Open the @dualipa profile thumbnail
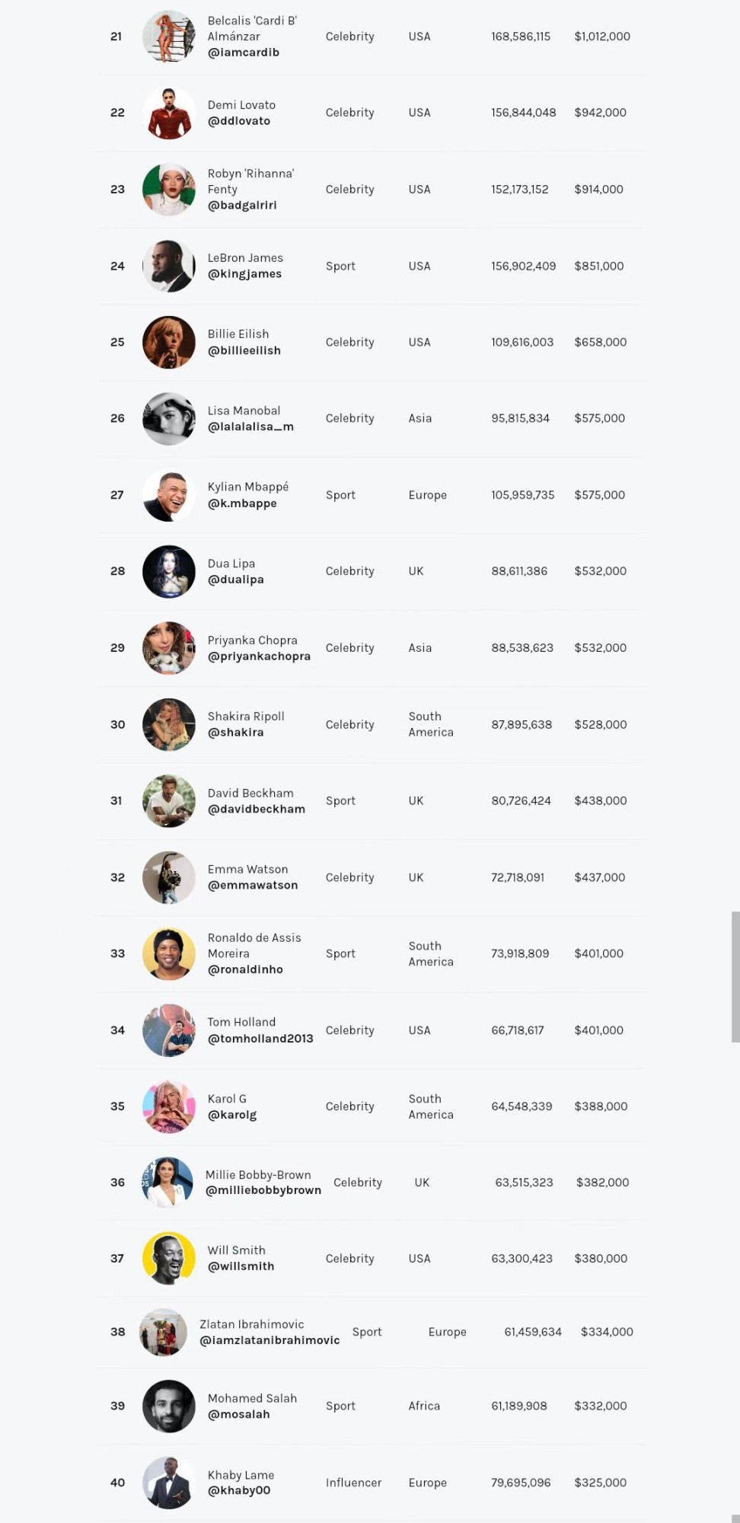Image resolution: width=740 pixels, height=1523 pixels. point(169,572)
